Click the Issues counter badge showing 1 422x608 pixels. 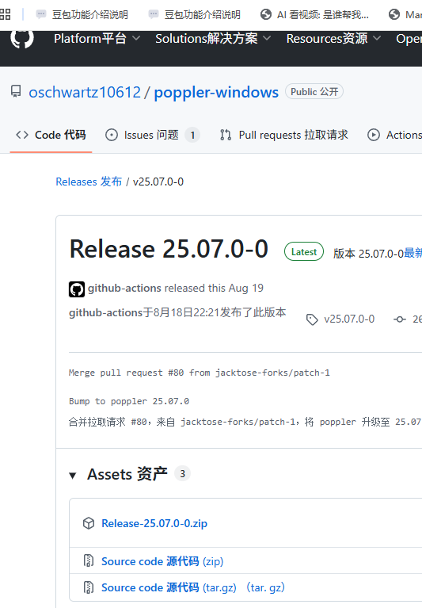[192, 135]
